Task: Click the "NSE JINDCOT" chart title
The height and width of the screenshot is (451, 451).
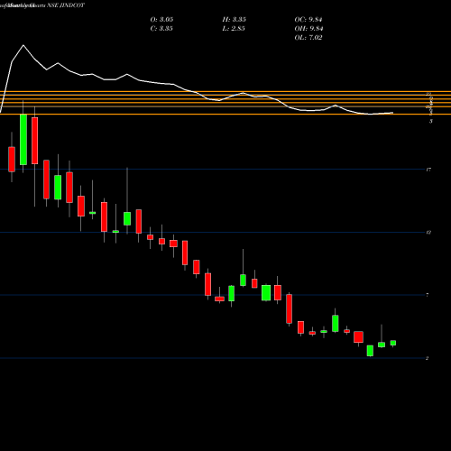Action: (66, 5)
